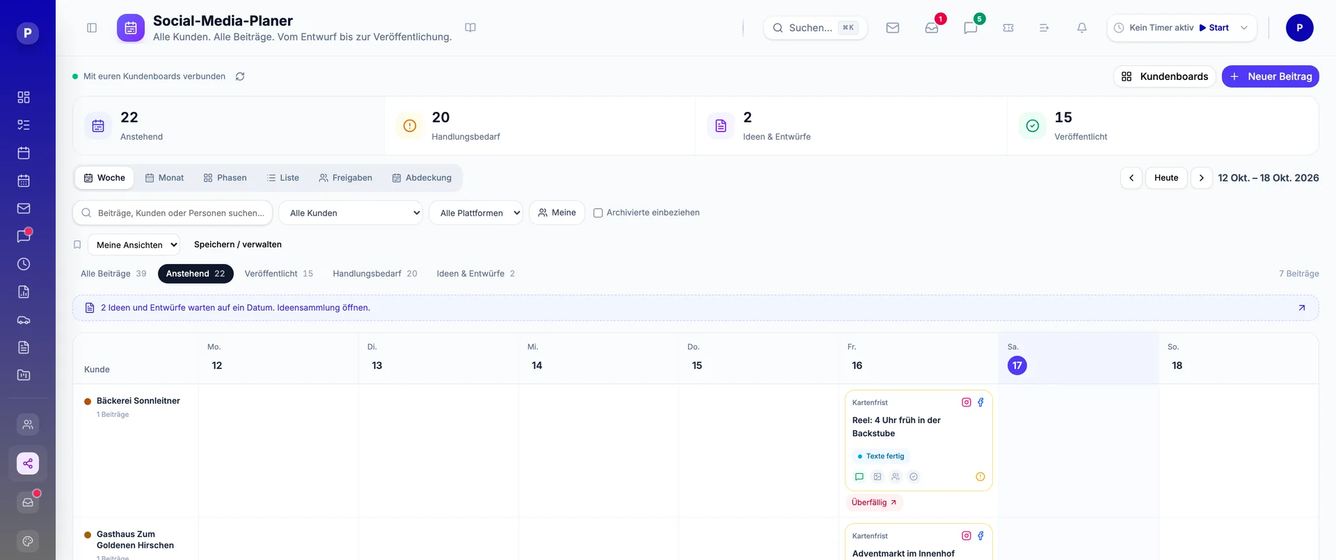Click the Überfällig tag link
This screenshot has height=560, width=1336.
[x=874, y=502]
